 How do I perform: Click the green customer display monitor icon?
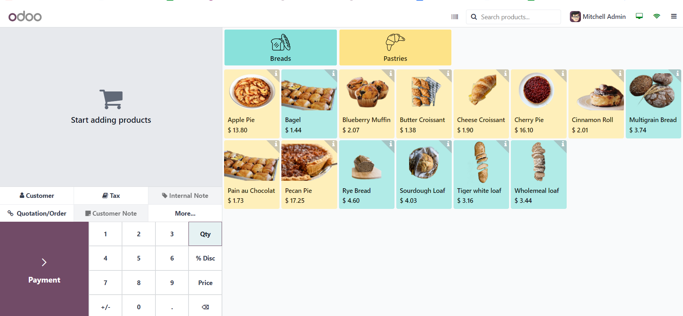(x=639, y=16)
